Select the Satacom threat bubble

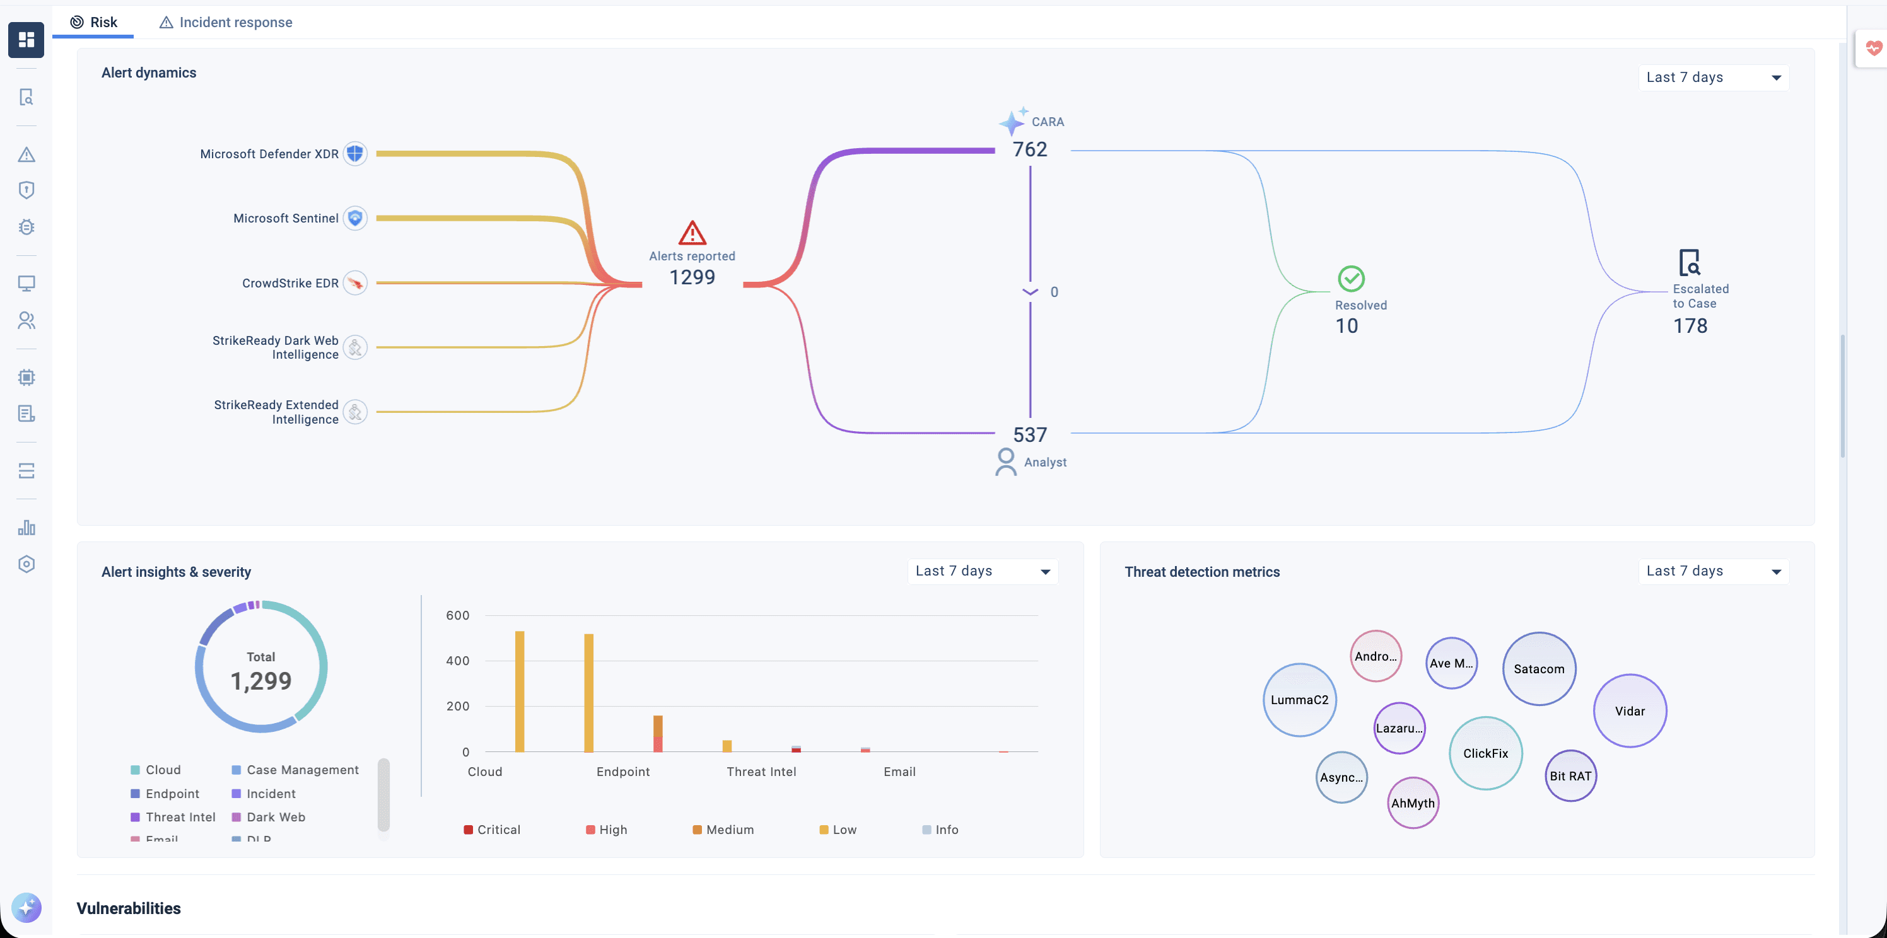click(1539, 669)
